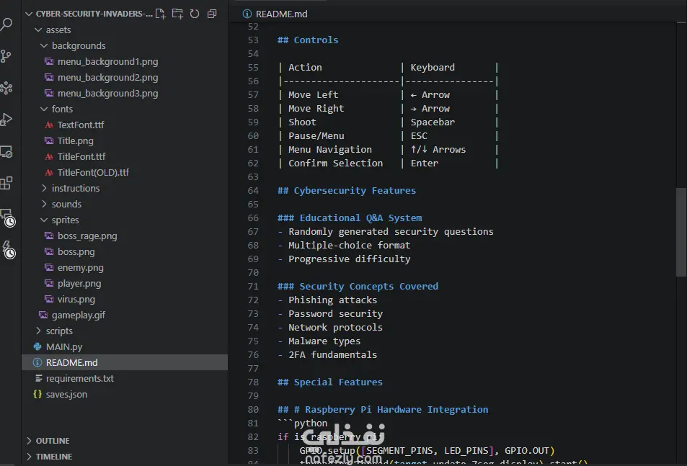Open player.png sprite file

coord(79,283)
